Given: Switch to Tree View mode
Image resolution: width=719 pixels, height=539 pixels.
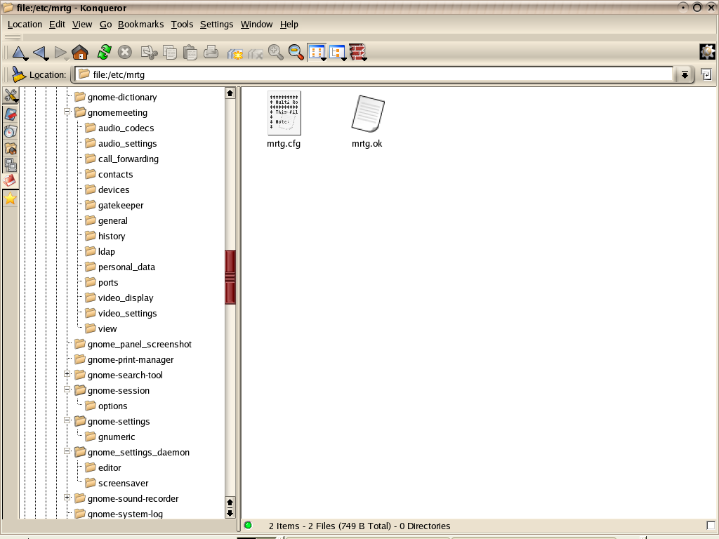Looking at the screenshot, I should pyautogui.click(x=338, y=52).
